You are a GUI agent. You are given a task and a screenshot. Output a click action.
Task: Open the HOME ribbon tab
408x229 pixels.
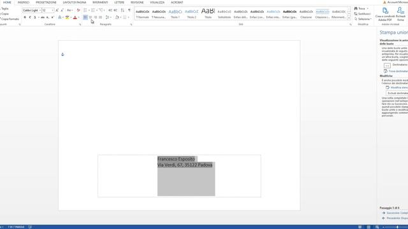7,3
